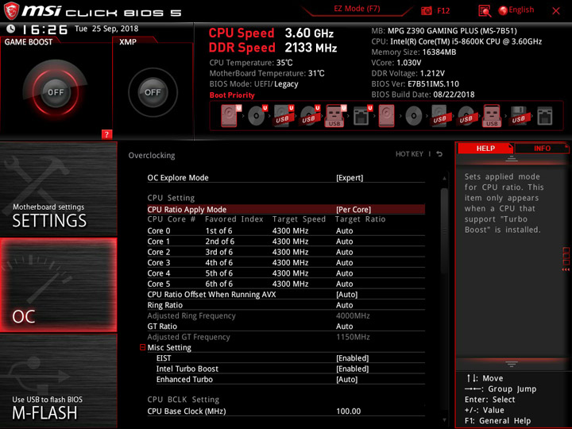
Task: Select the UEFI hard disk boot device icon
Action: (230, 116)
